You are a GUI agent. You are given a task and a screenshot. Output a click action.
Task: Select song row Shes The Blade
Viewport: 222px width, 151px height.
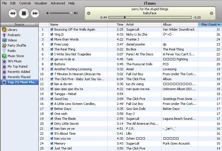click(x=130, y=119)
